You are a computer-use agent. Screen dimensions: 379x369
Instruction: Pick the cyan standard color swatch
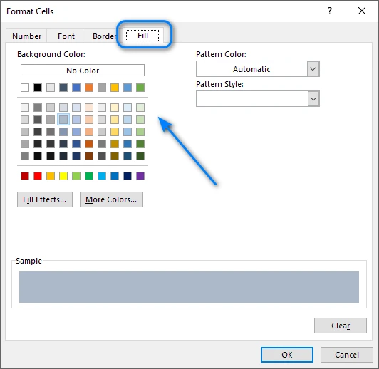point(102,176)
